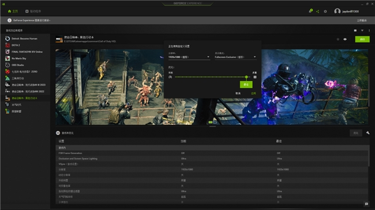Click the custom settings wrench icon
This screenshot has height=210, width=375.
pyautogui.click(x=367, y=133)
